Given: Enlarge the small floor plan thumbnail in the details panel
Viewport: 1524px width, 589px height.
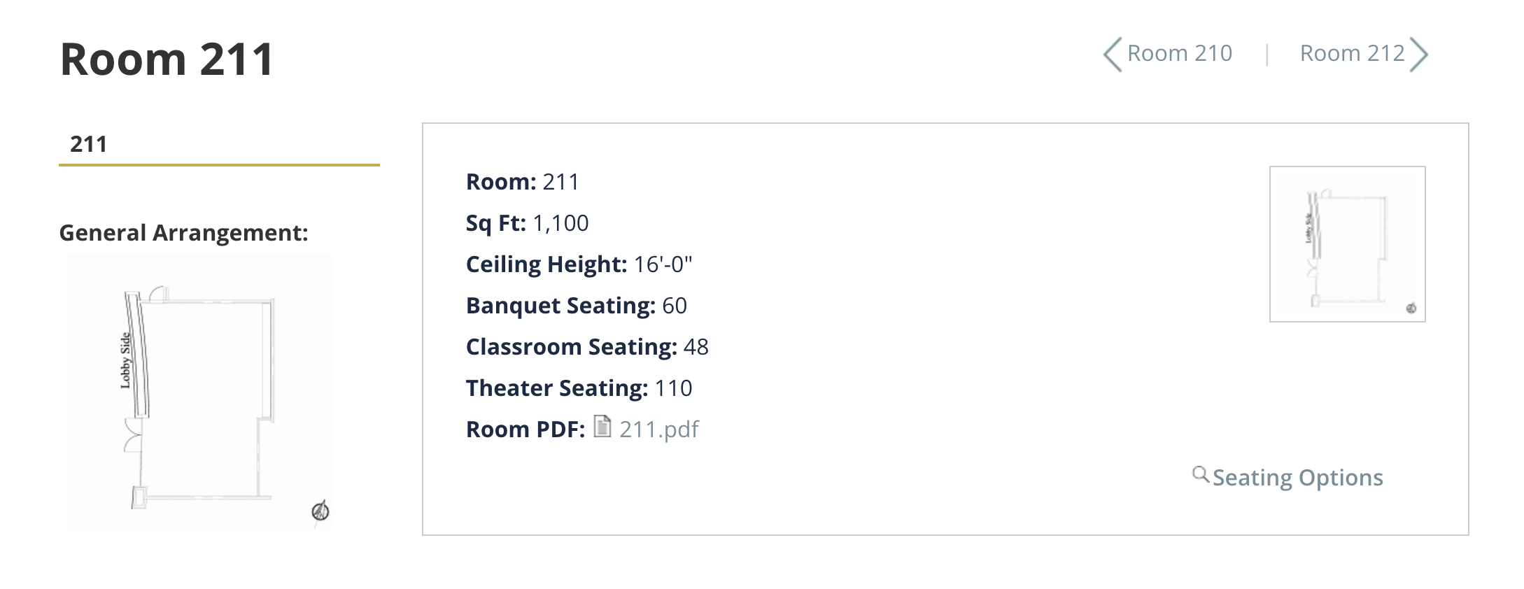Looking at the screenshot, I should point(1347,244).
